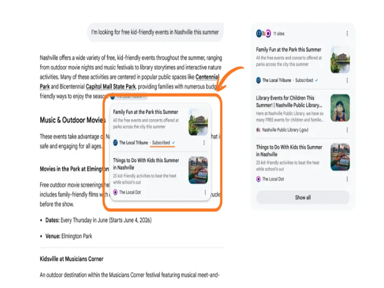
Task: Click the Nashville skyline thumbnail in the sidebar
Action: (340, 157)
